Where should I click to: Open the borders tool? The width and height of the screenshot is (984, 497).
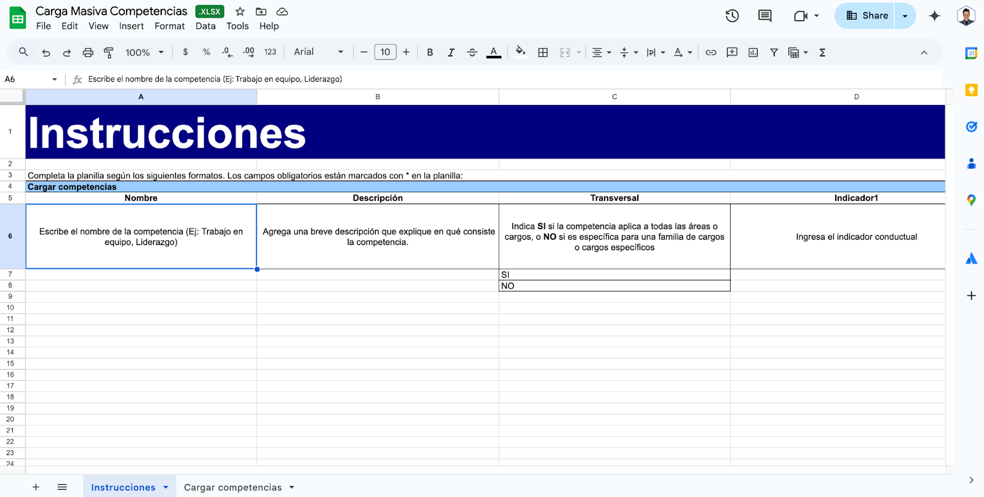(542, 52)
